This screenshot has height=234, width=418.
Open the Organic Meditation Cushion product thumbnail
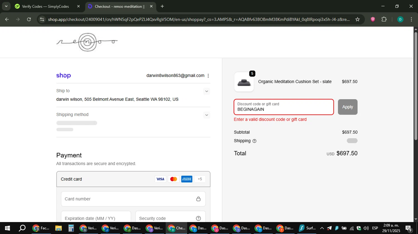tap(244, 82)
